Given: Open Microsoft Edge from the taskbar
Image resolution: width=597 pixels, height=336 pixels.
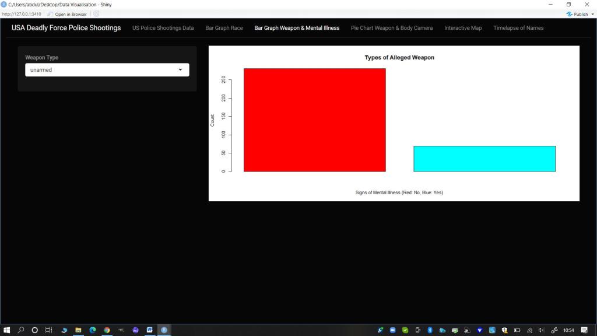Looking at the screenshot, I should (x=93, y=330).
